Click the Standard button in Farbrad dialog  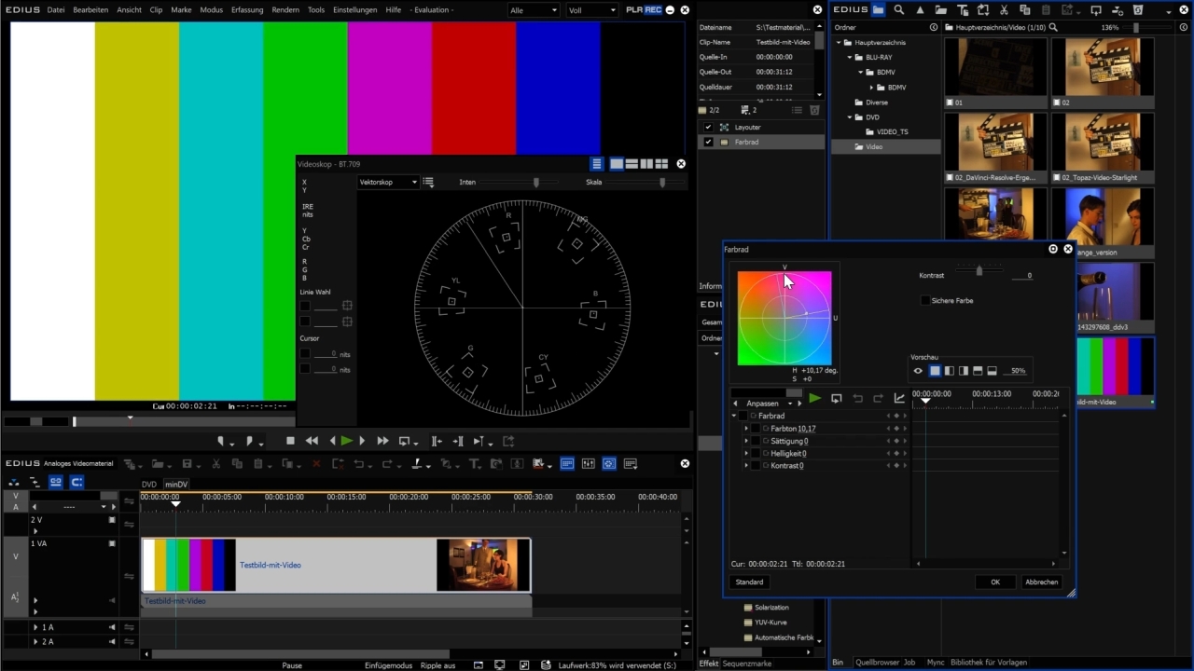pyautogui.click(x=749, y=582)
